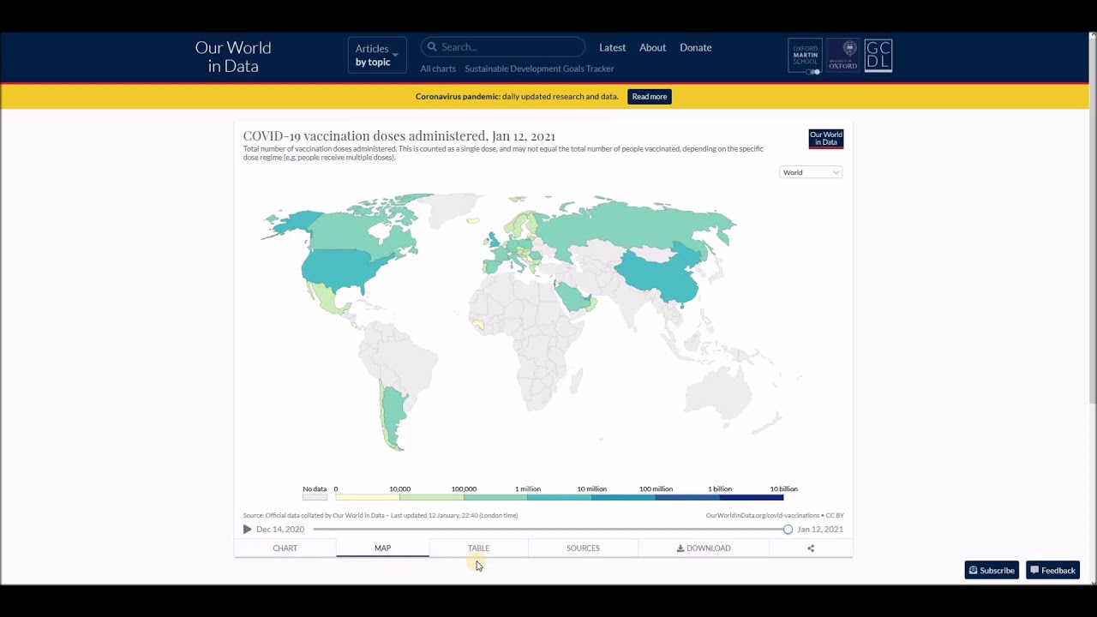The height and width of the screenshot is (617, 1097).
Task: Switch to the TABLE tab
Action: (478, 548)
